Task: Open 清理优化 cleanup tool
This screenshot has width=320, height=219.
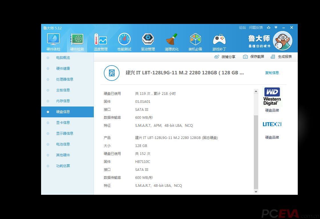Action: point(172,42)
